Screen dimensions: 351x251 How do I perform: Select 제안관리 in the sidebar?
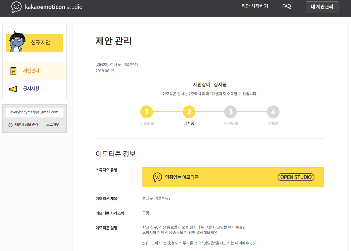31,71
